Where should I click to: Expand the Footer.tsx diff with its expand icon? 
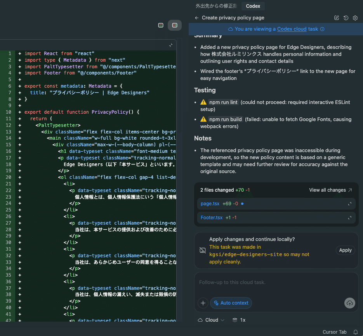(x=350, y=218)
